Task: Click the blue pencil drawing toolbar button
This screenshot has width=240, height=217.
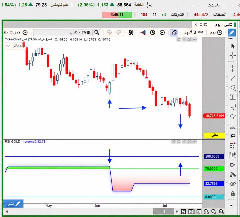Action: pos(231,33)
